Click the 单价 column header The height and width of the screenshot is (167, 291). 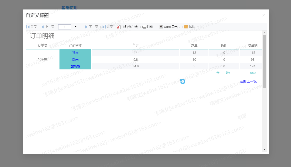135,45
